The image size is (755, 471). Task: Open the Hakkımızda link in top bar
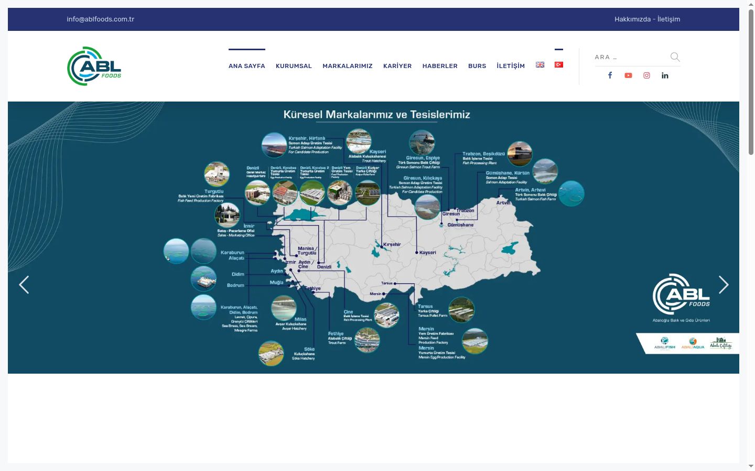[632, 19]
